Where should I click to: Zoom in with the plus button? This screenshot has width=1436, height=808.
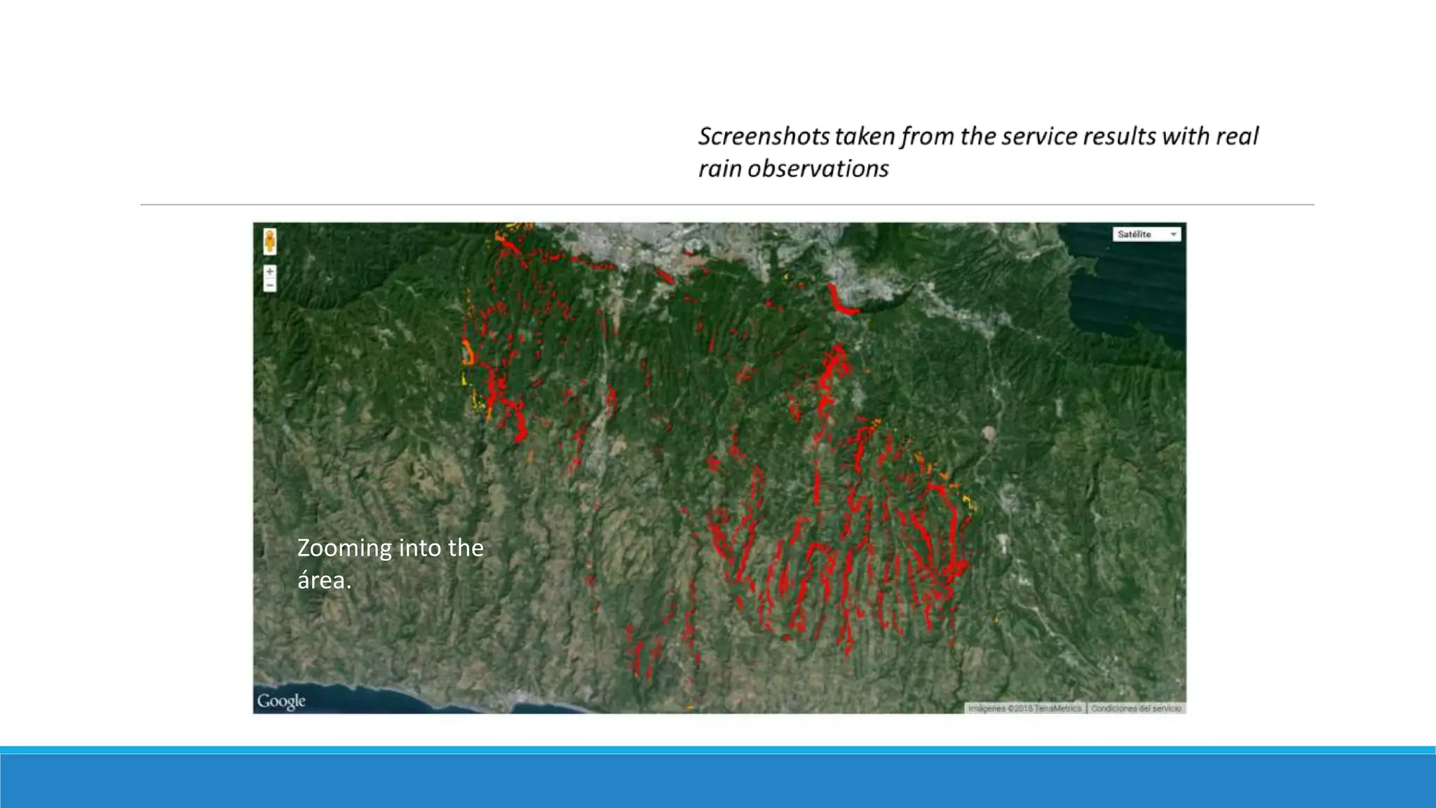coord(270,271)
